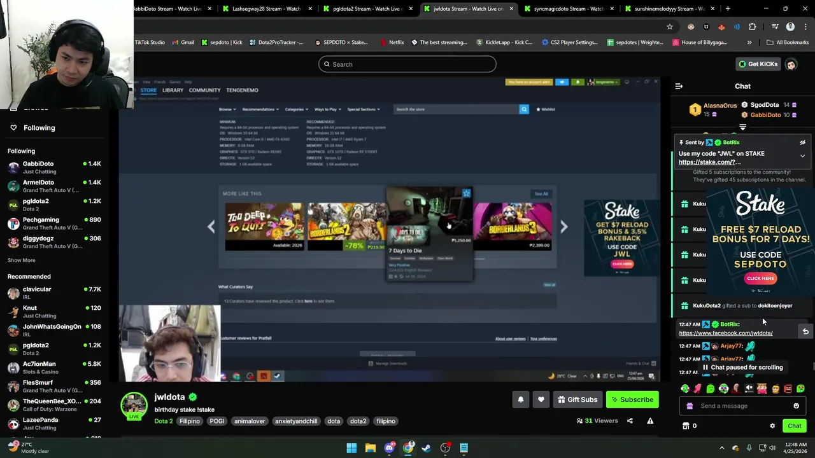This screenshot has width=815, height=458.
Task: Switch to pgldota2 Stream browser tab
Action: tap(367, 9)
